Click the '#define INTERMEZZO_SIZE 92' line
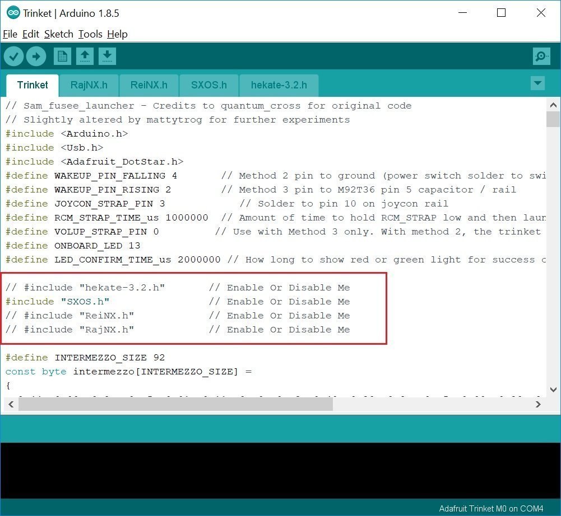 85,358
